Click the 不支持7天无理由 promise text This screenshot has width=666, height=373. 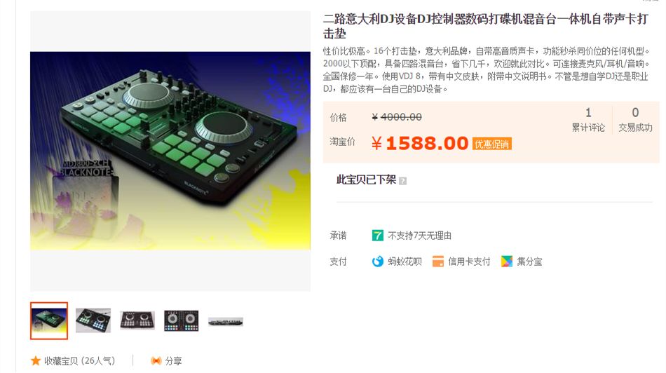(x=420, y=236)
